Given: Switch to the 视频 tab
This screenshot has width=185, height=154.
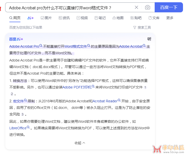Looking at the screenshot, I should pos(82,18).
